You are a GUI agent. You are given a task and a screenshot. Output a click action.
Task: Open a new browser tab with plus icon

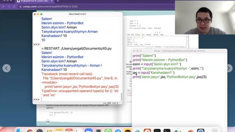point(58,1)
